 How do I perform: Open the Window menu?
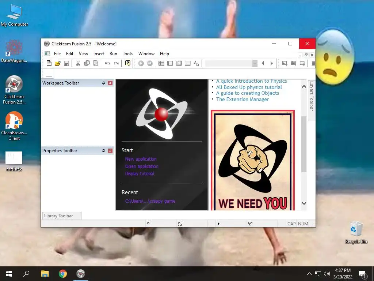pos(146,54)
